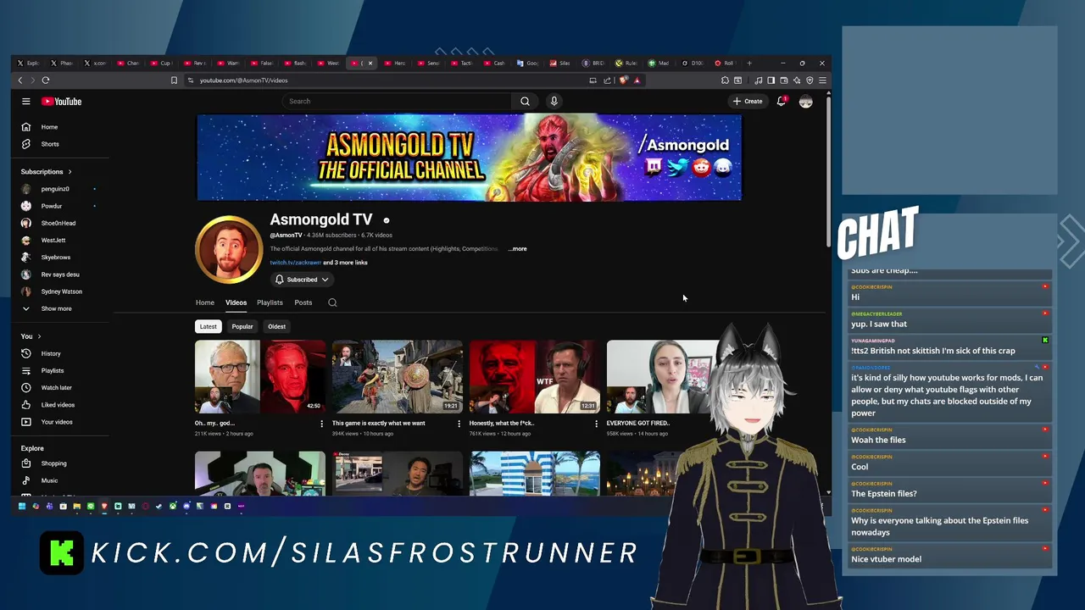The width and height of the screenshot is (1085, 610).
Task: Expand the You section chevron
Action: [39, 336]
